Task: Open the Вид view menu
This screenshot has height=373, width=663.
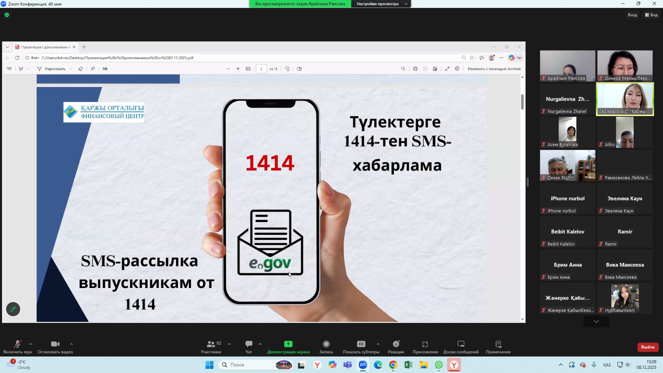Action: pos(651,15)
